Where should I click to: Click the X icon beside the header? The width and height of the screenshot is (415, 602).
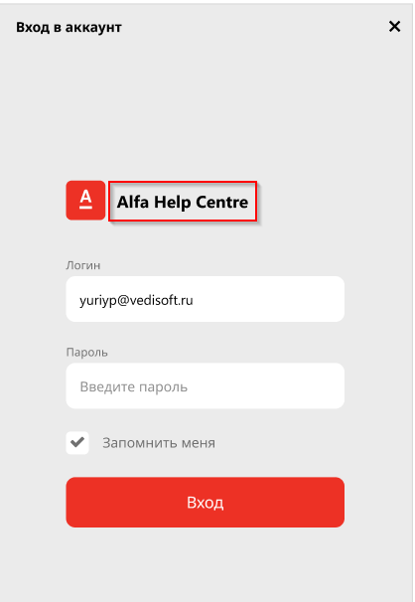[x=394, y=27]
